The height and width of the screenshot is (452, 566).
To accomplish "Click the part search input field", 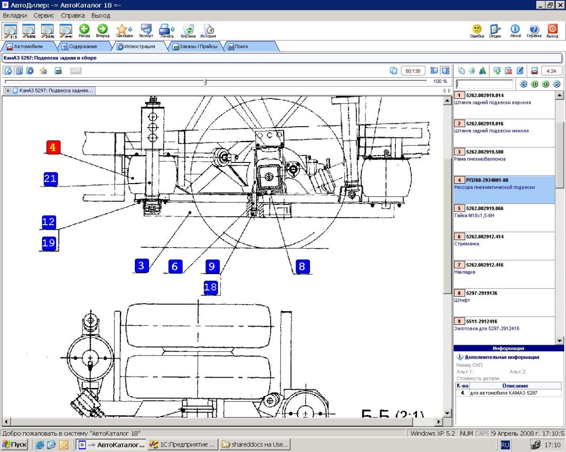I will 484,84.
